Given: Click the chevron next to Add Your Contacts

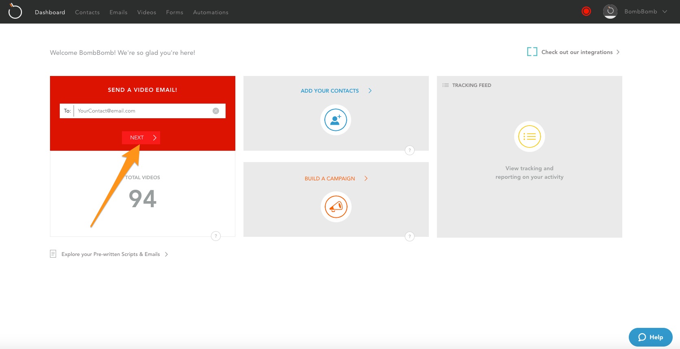Looking at the screenshot, I should [370, 91].
